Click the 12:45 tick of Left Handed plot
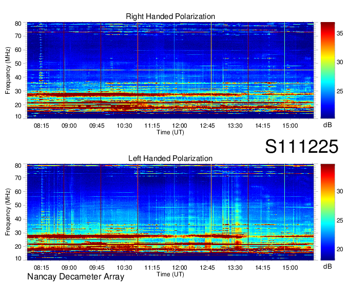This screenshot has width=349, height=283. coord(207,268)
